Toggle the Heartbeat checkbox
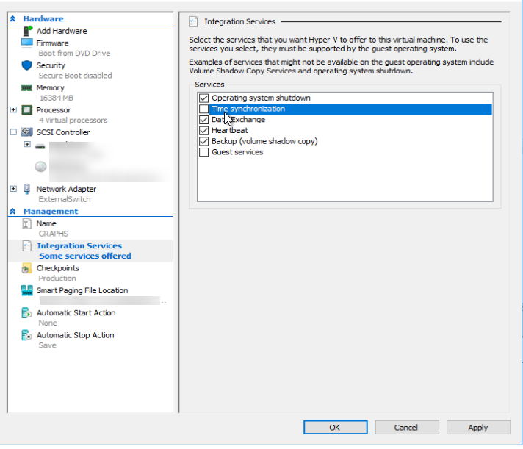 point(203,130)
